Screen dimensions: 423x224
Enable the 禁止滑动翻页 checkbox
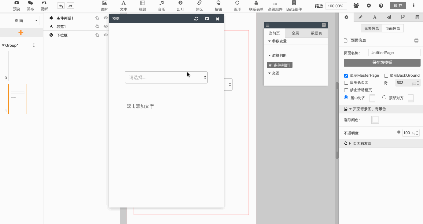(x=346, y=90)
